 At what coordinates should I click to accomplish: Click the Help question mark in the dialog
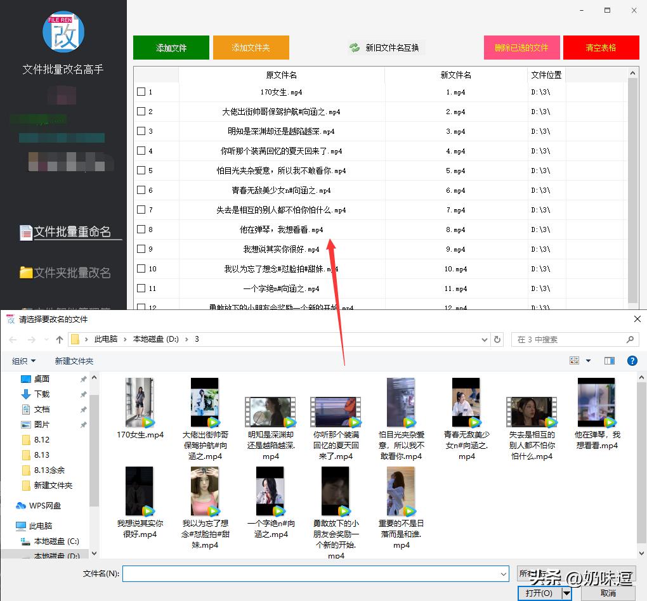(x=632, y=361)
